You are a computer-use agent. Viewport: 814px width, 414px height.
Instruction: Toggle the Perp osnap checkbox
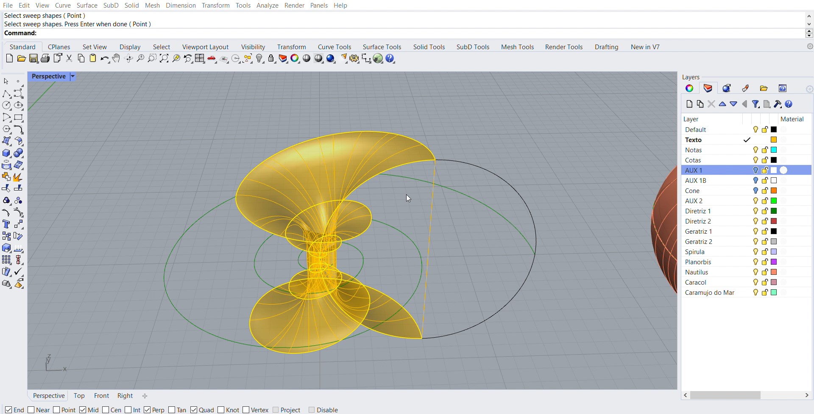point(147,410)
